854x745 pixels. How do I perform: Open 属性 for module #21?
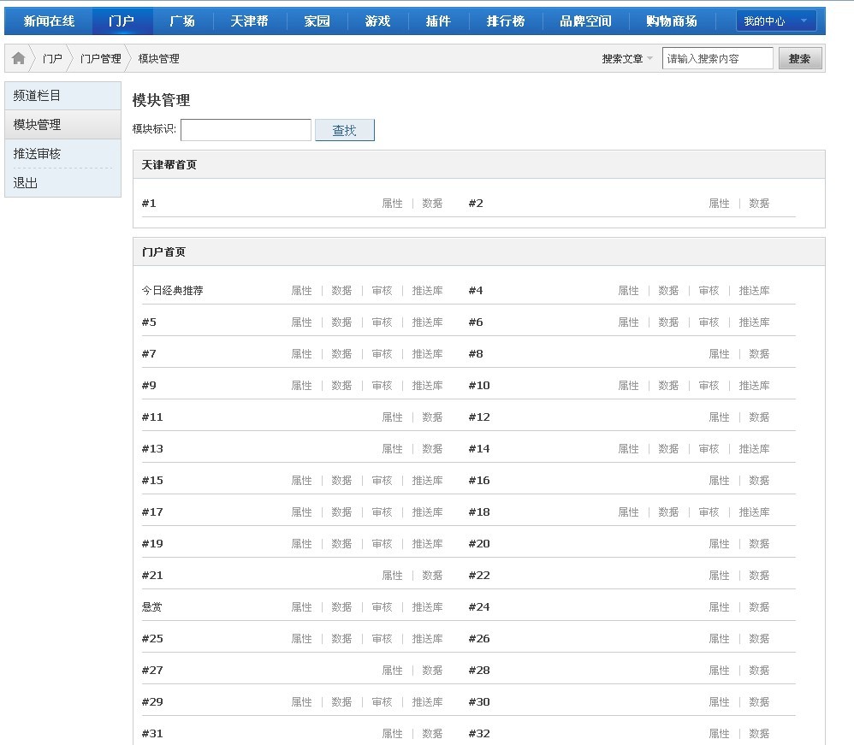point(392,575)
